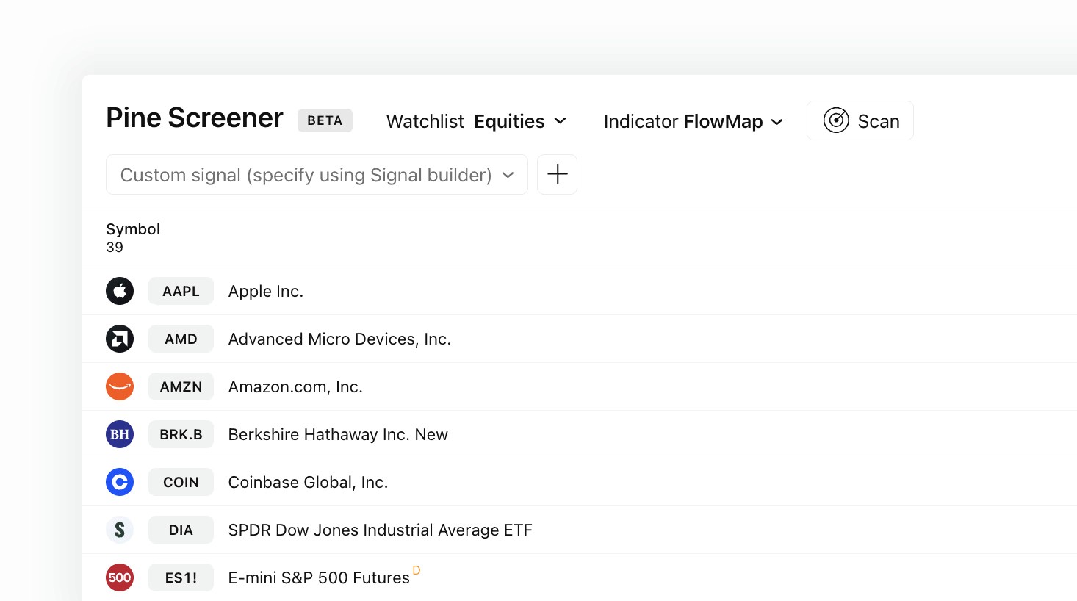Image resolution: width=1077 pixels, height=601 pixels.
Task: Click the BH Berkshire Hathaway logo icon
Action: (x=120, y=434)
